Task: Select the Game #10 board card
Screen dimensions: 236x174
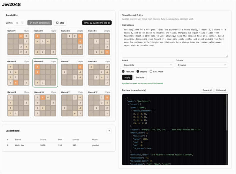Action: pyautogui.click(x=45, y=104)
